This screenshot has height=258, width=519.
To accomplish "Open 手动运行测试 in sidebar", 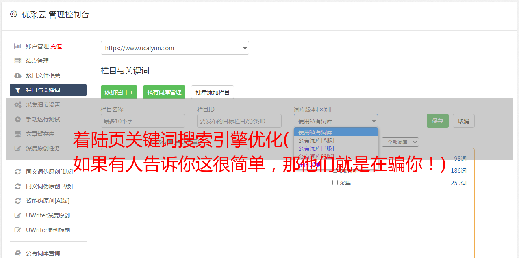I will click(x=43, y=119).
